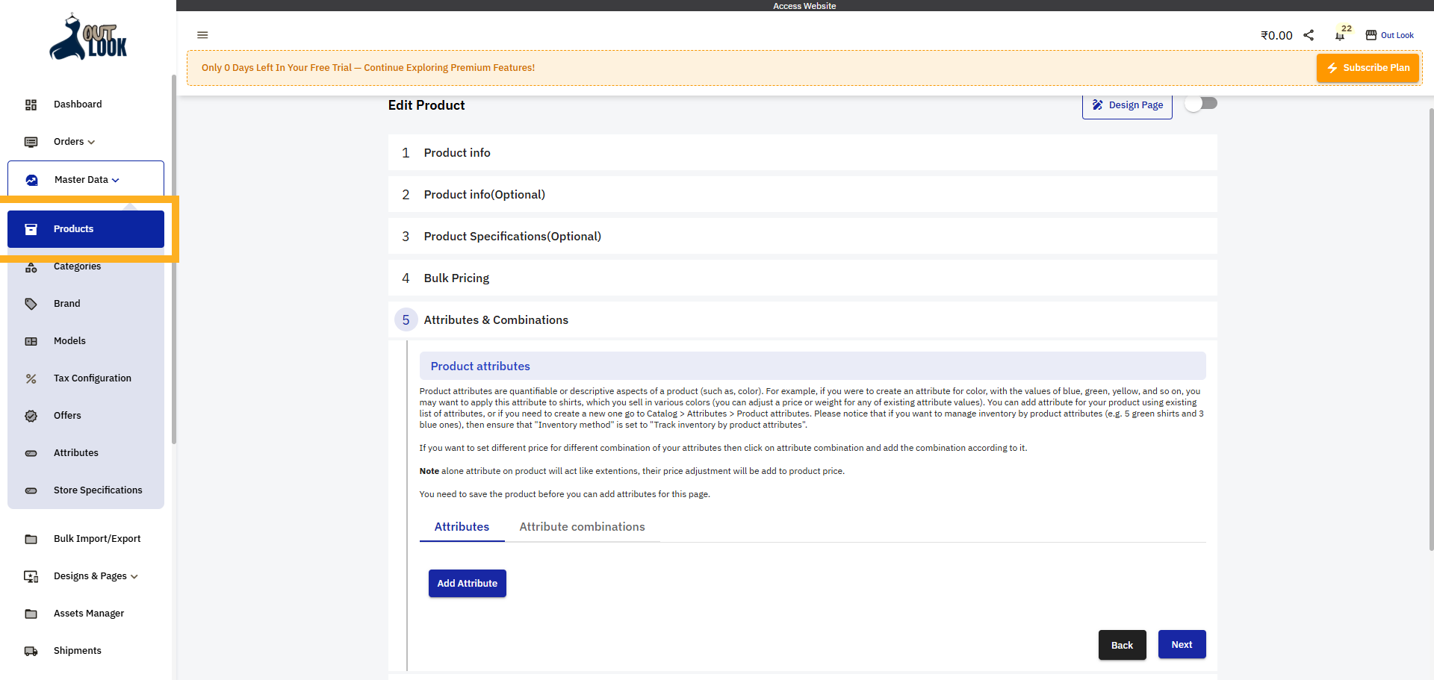Click the Bulk Import/Export folder icon
The image size is (1434, 680).
(x=31, y=539)
